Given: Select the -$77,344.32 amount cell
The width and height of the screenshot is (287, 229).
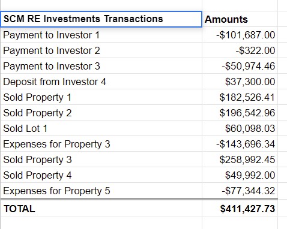Looking at the screenshot, I should (x=240, y=191).
